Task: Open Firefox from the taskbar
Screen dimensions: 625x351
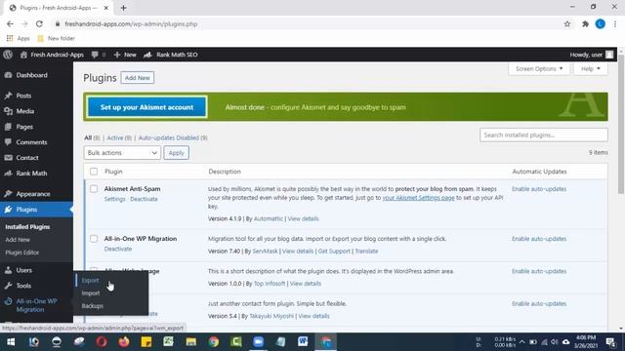Action: coord(124,342)
